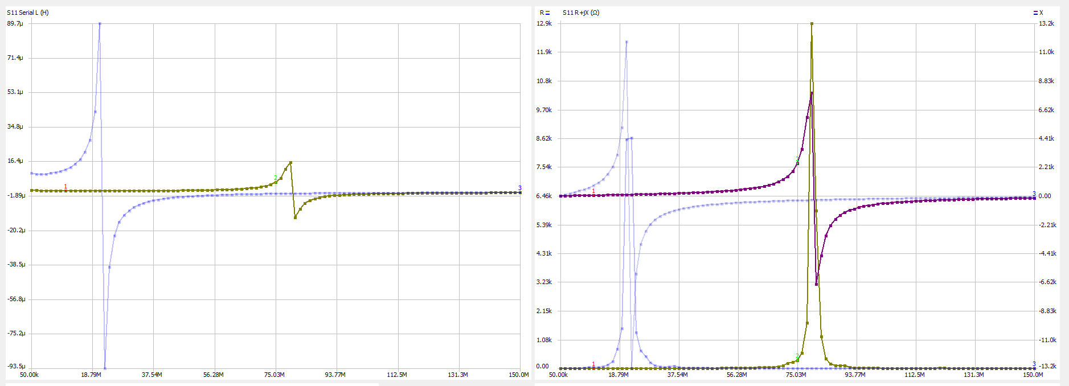The image size is (1069, 386).
Task: Select green marker 2 on the purple X trace
Action: (797, 159)
